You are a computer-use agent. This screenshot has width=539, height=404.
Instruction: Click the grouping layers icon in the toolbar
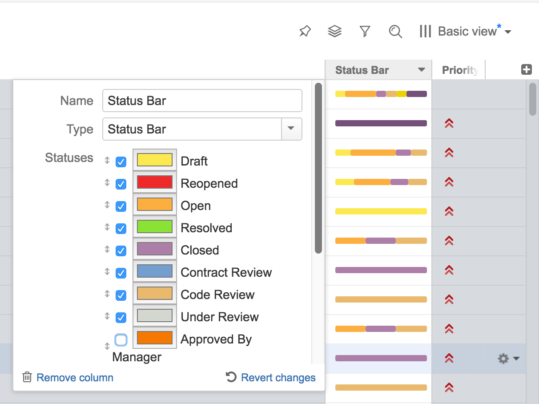pos(335,31)
